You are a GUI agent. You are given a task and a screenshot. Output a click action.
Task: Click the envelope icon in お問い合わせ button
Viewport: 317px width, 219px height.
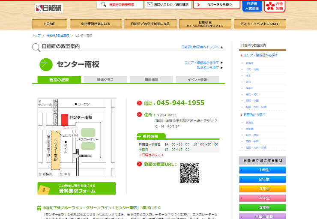pos(150,4)
